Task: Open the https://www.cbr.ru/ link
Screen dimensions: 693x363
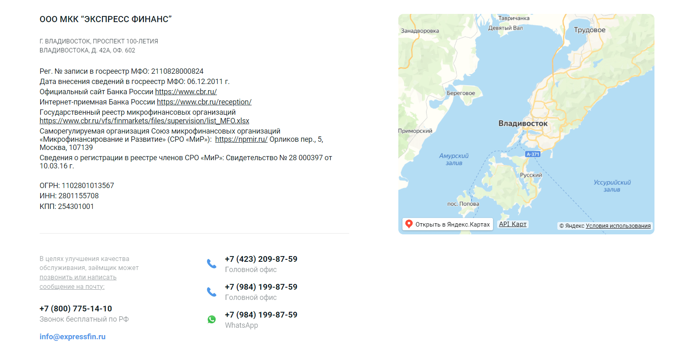Action: click(x=186, y=92)
